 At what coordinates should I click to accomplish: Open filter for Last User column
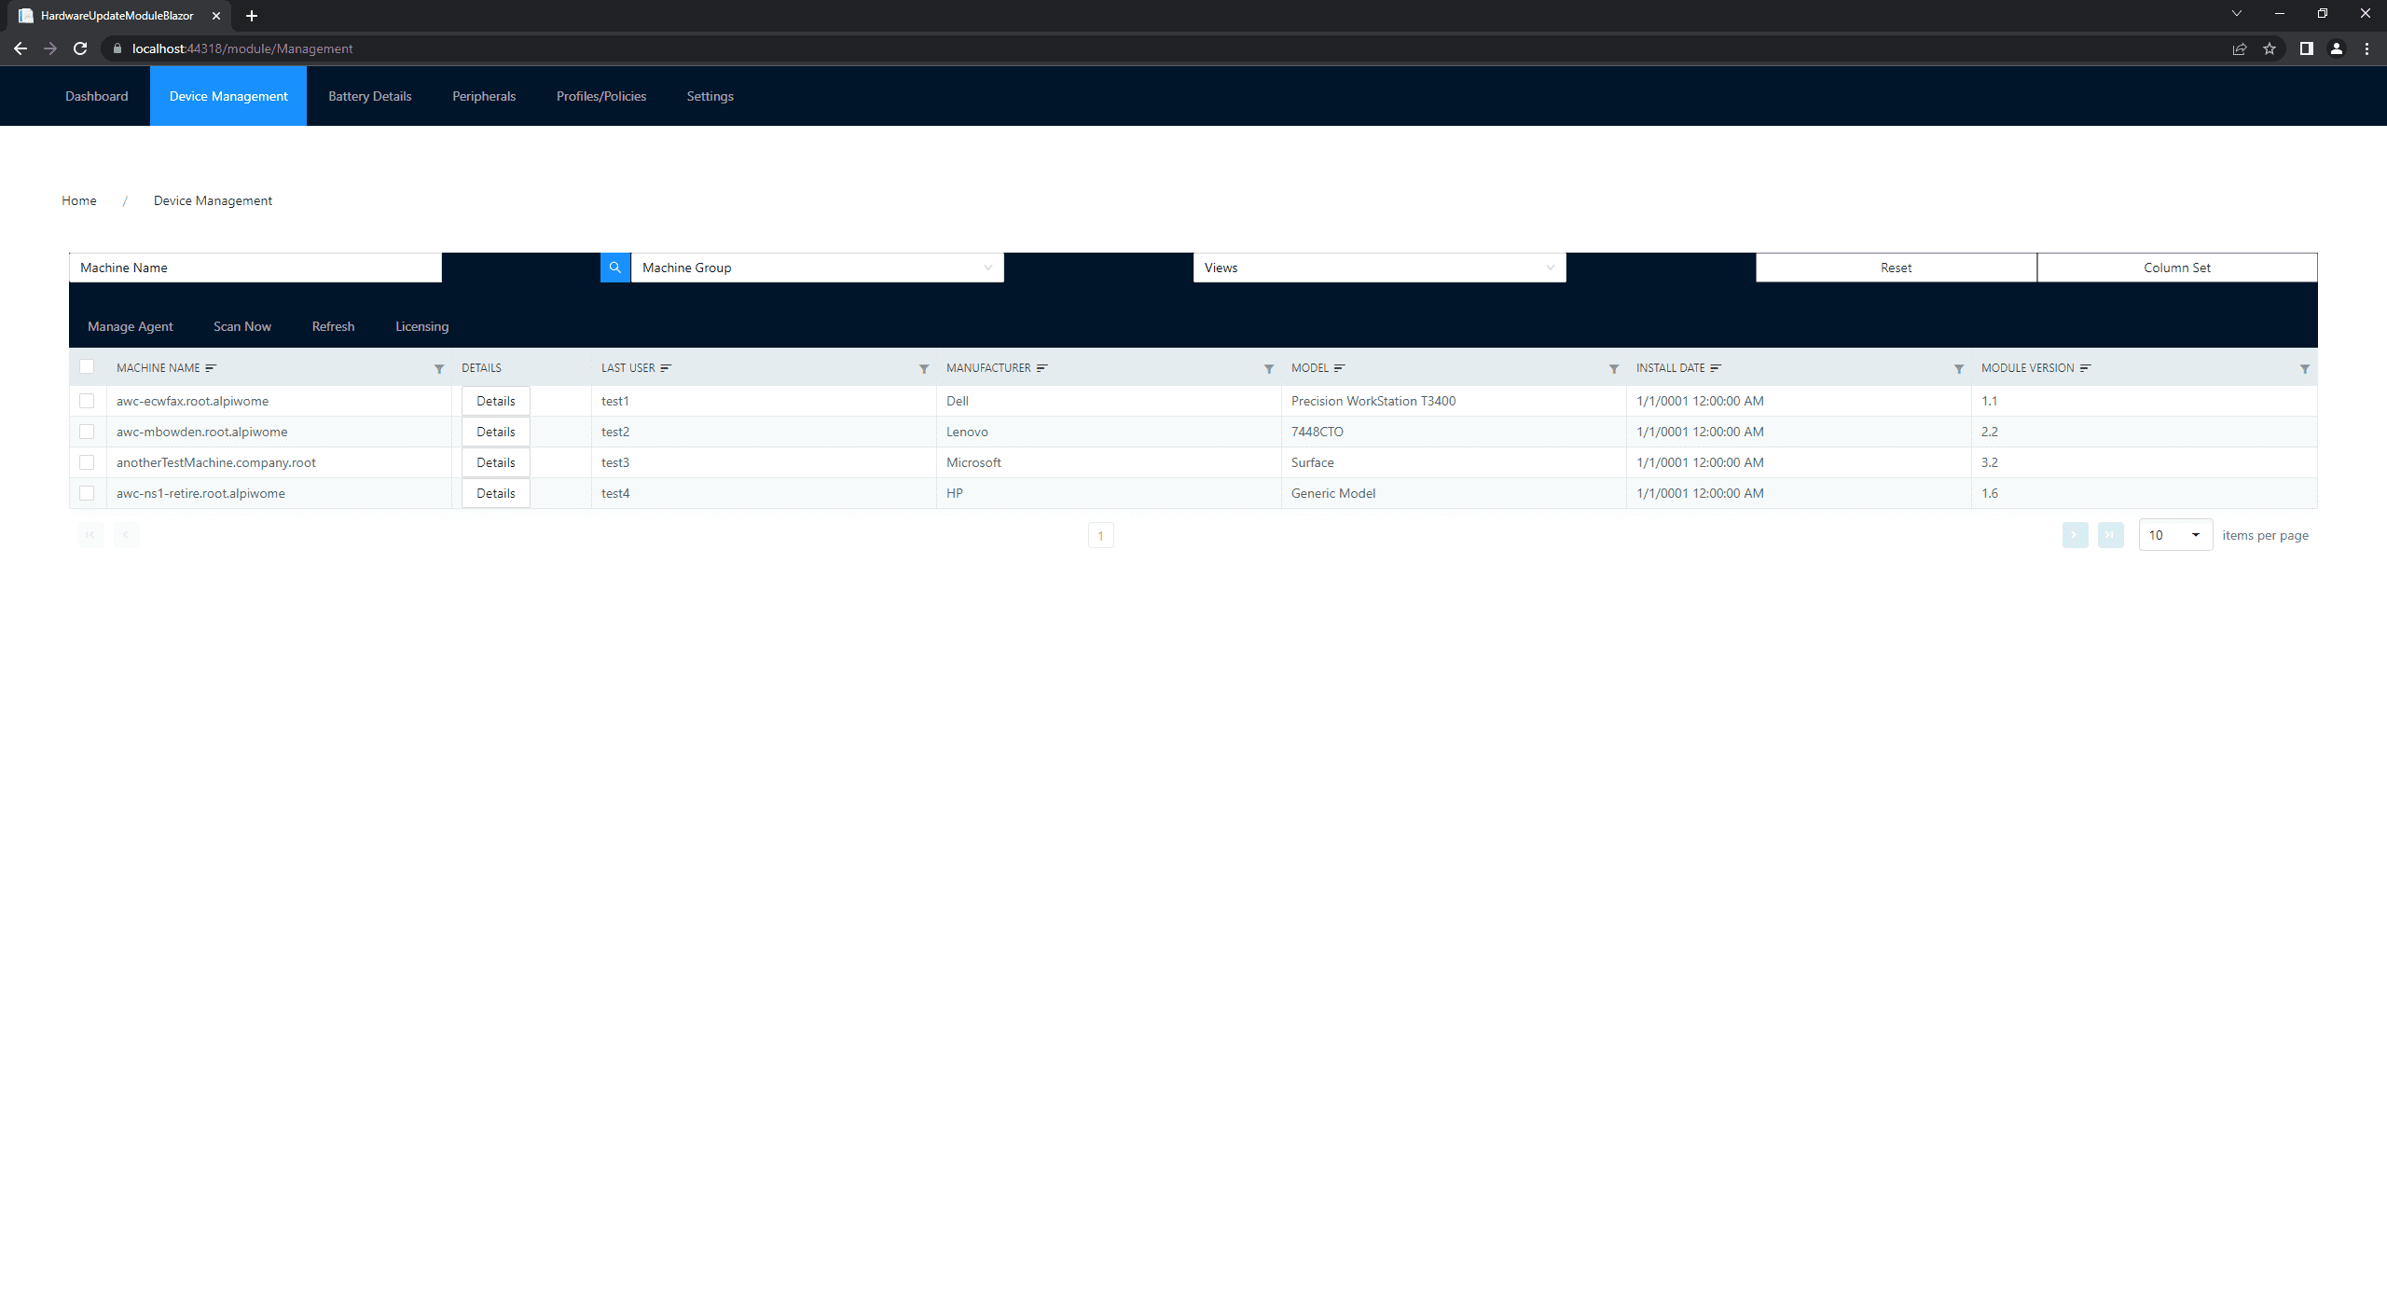pos(924,369)
